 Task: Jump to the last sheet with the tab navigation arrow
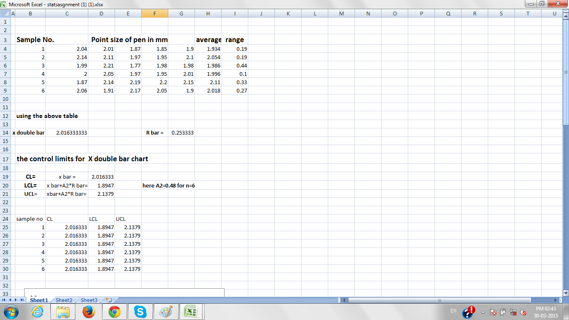tap(22, 300)
